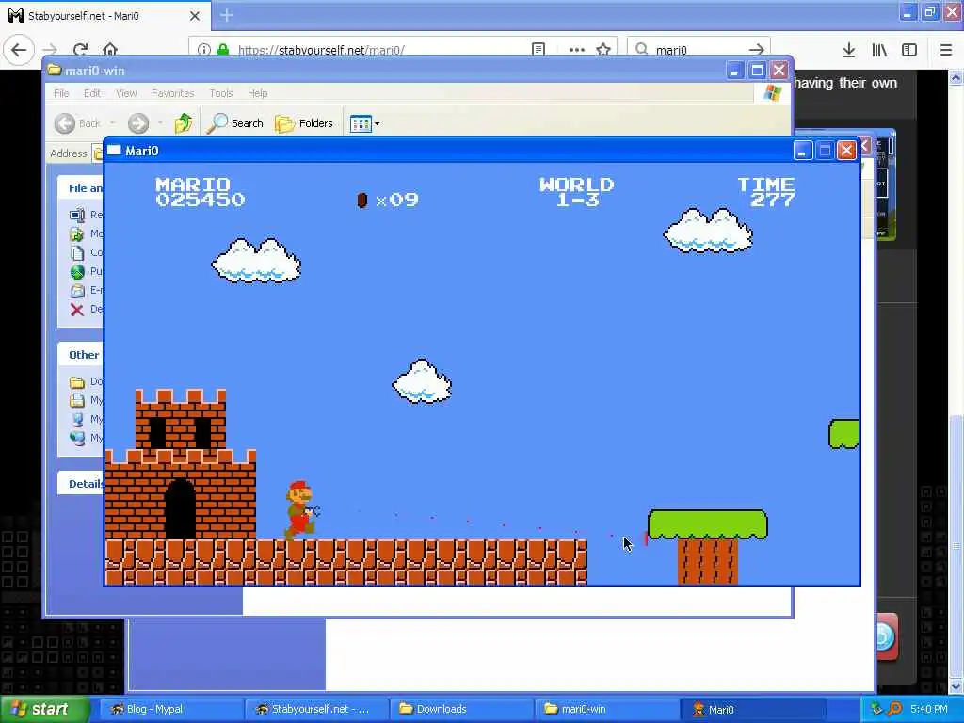The image size is (964, 723).
Task: Open Edit menu in mari0-win window
Action: click(91, 93)
